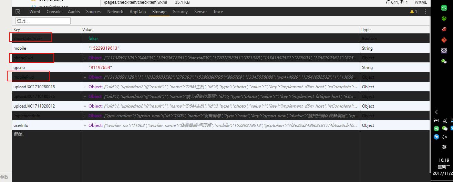Viewport: 453px width, 182px height.
Task: Open the Trace tab
Action: [x=218, y=12]
